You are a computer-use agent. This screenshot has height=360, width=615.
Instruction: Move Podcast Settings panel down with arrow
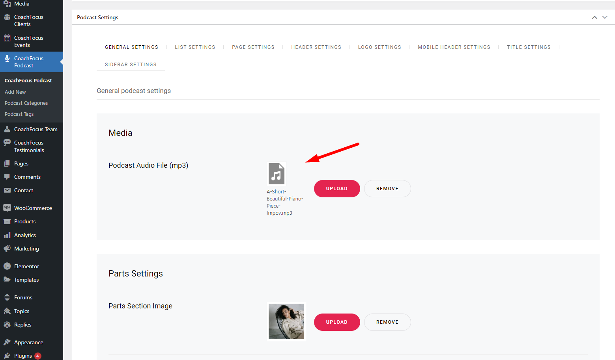[605, 17]
